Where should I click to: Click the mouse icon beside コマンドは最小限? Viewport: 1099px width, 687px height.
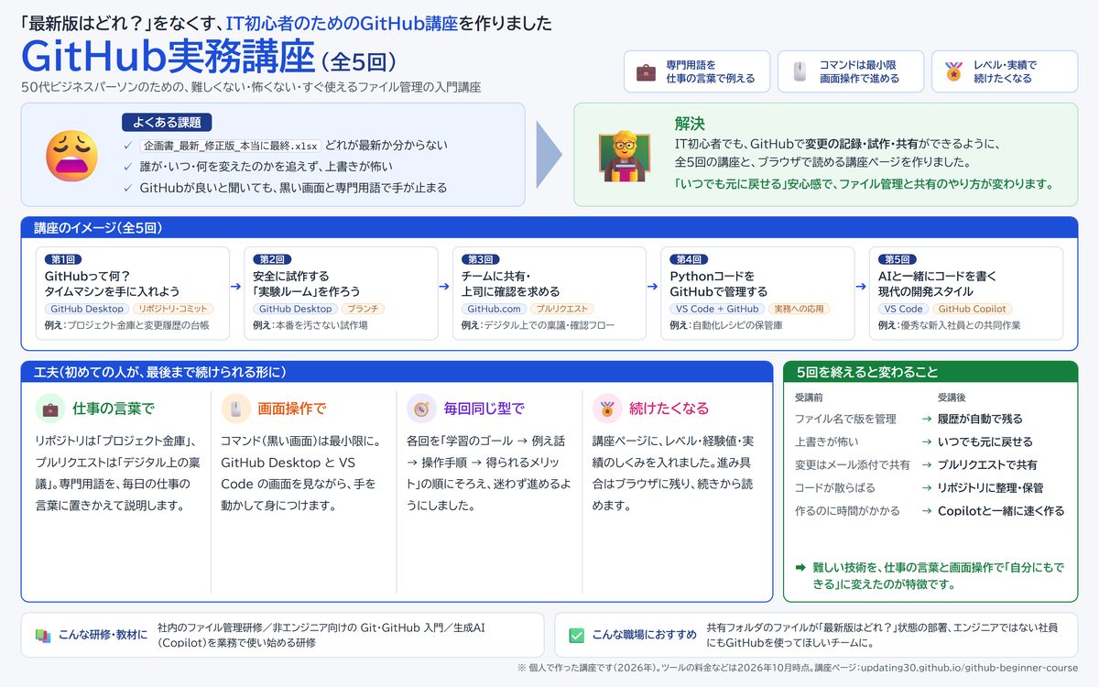(x=800, y=71)
